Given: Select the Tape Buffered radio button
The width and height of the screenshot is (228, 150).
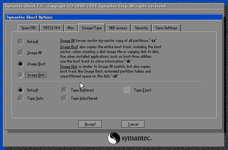Looking at the screenshot, I should (64, 90).
